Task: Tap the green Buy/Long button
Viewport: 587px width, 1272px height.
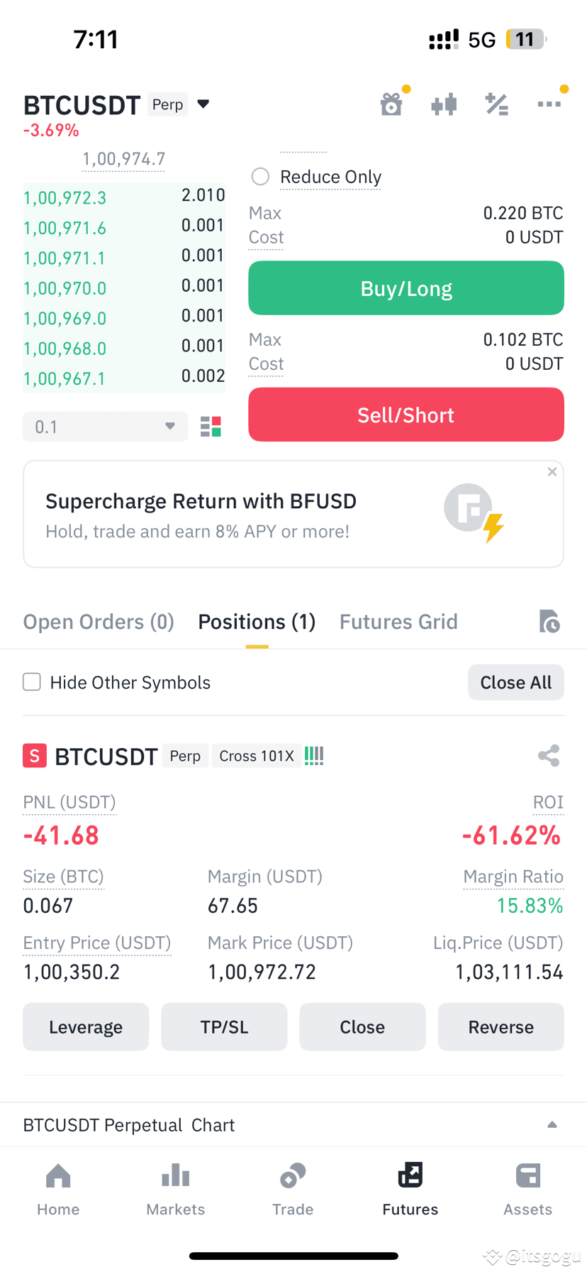Action: [406, 288]
